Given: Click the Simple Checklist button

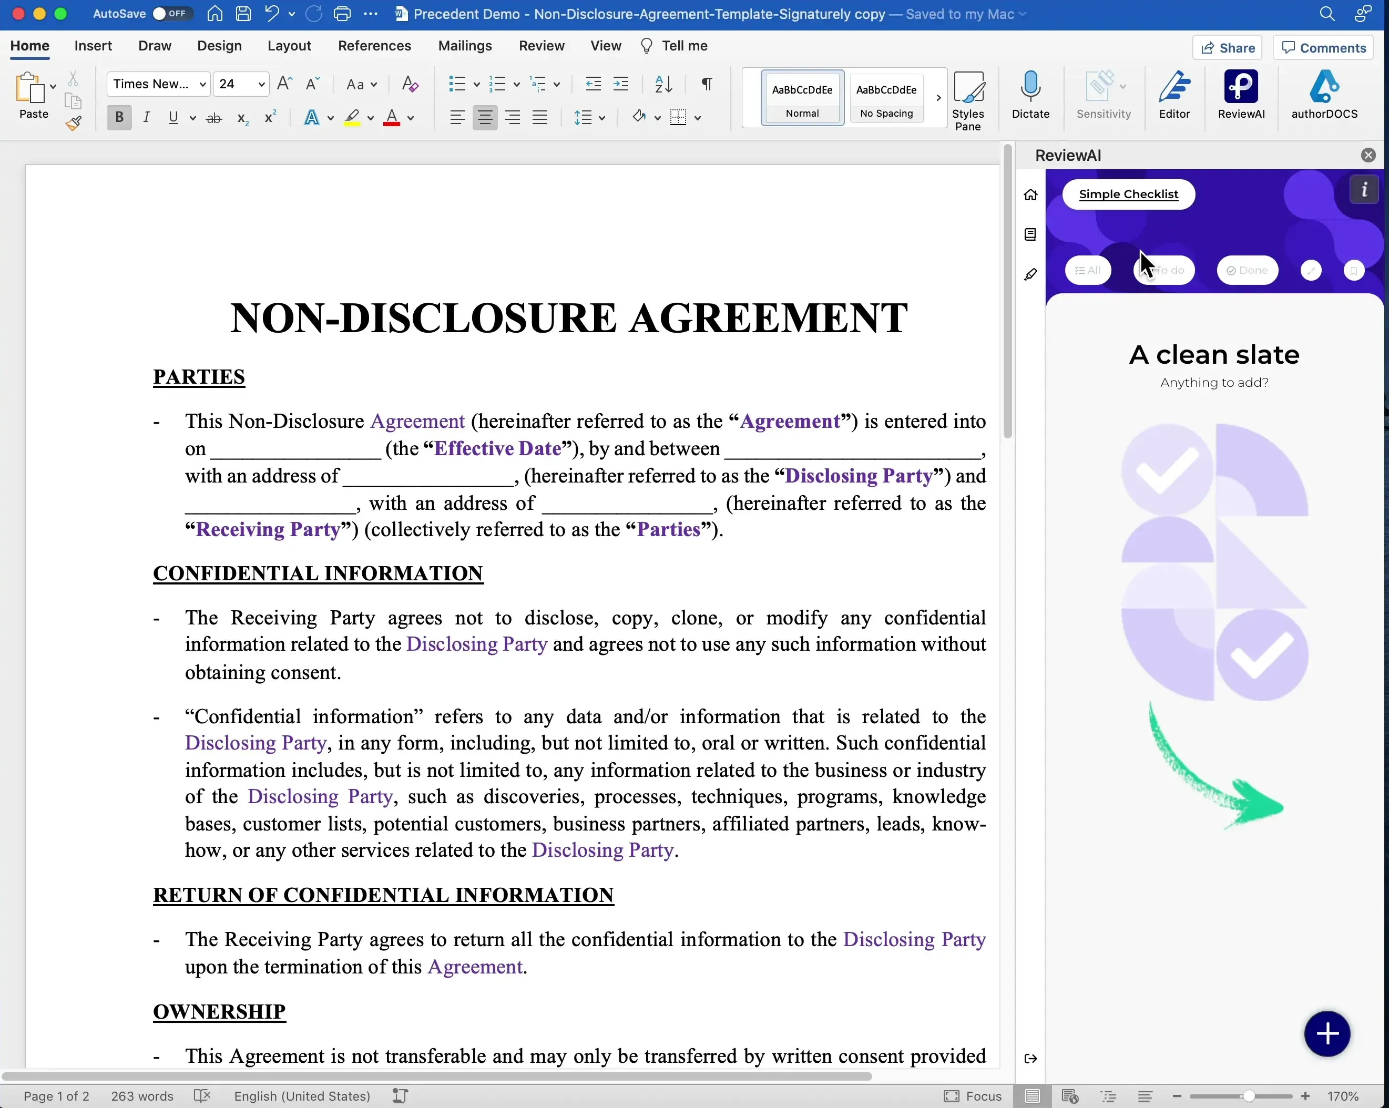Looking at the screenshot, I should tap(1128, 194).
